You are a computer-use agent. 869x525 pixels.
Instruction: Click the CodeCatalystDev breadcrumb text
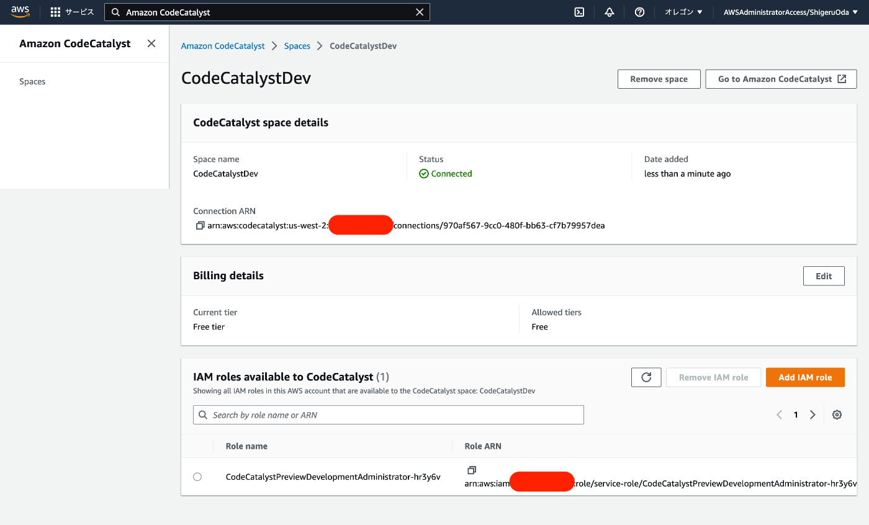click(363, 46)
